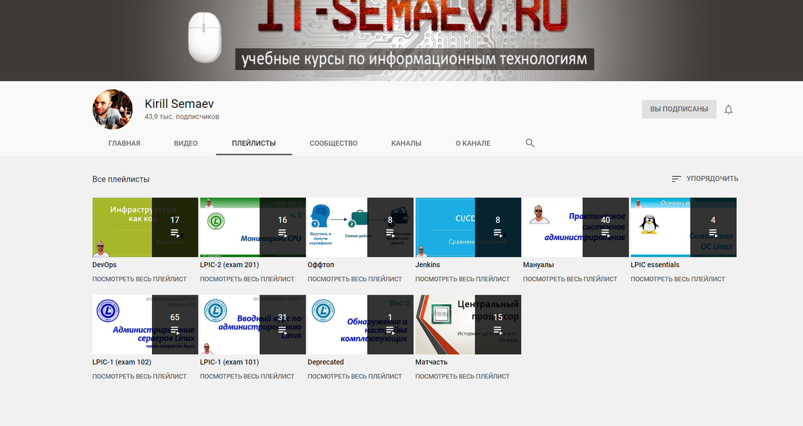The height and width of the screenshot is (426, 803).
Task: Open the Все плейлисты filter label
Action: (121, 180)
